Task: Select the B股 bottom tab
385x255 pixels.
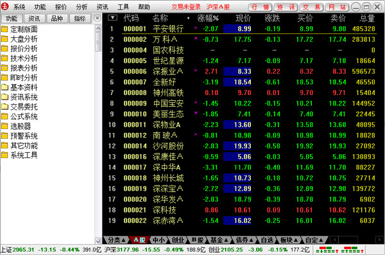Action: click(197, 240)
